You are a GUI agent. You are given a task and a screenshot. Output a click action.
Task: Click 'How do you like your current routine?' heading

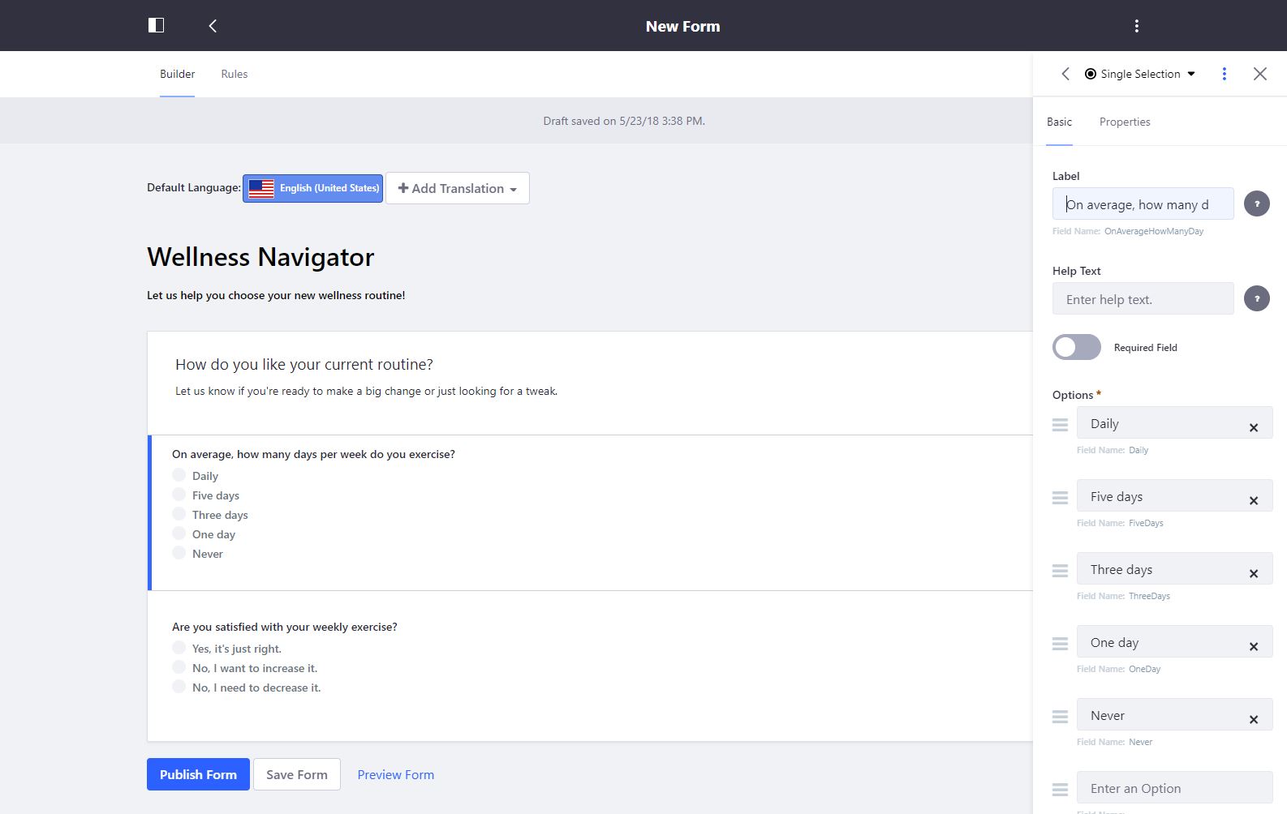(304, 364)
